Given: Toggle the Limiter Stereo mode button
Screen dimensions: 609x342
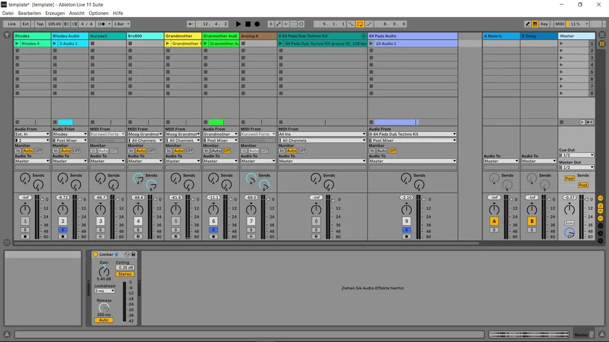Looking at the screenshot, I should coord(125,274).
